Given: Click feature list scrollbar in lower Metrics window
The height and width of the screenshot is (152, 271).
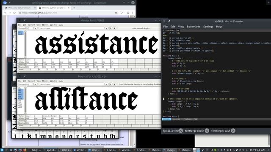Looking at the screenshot, I should 25,100.
